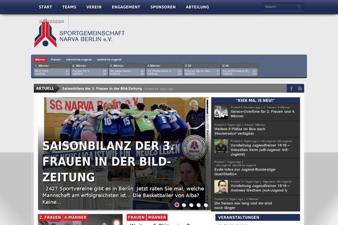Viewport: 338px width, 225px height.
Task: Open the 1. Männer result card
Action: coord(52,70)
